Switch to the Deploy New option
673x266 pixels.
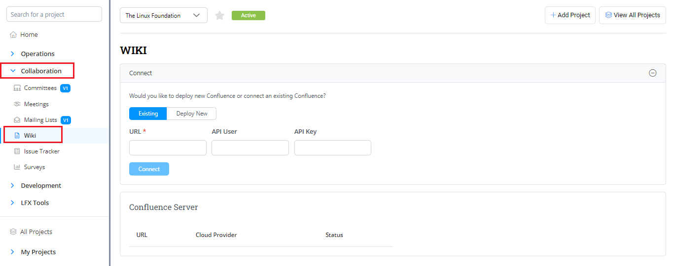pyautogui.click(x=192, y=114)
